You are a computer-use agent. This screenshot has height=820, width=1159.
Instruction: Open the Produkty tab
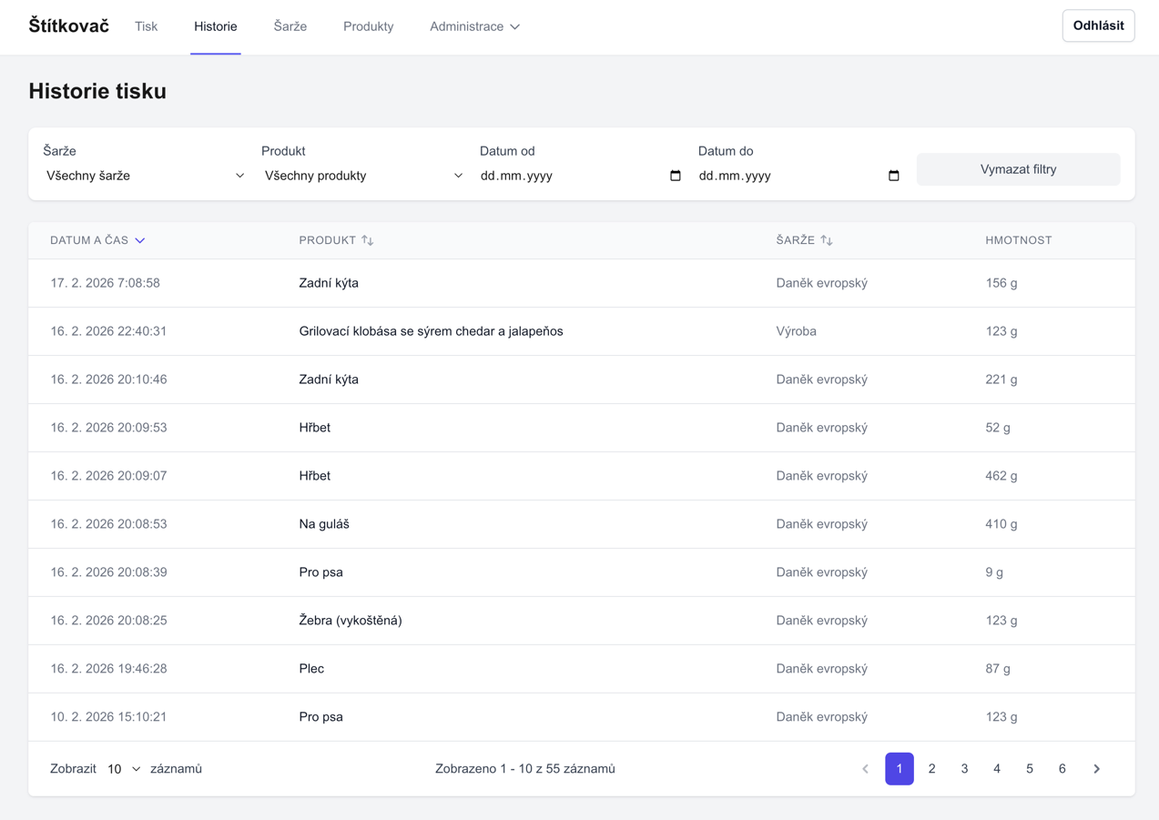coord(368,26)
